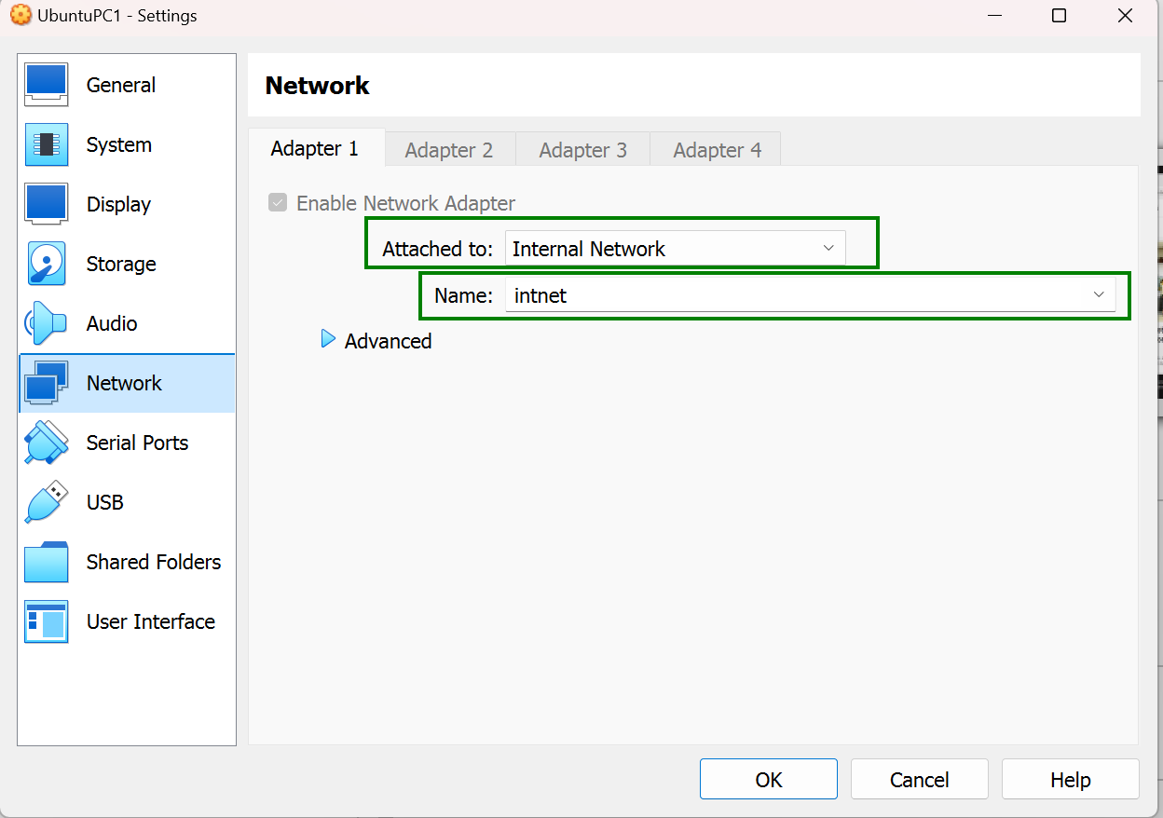Expand the Advanced section triangle

pyautogui.click(x=328, y=340)
